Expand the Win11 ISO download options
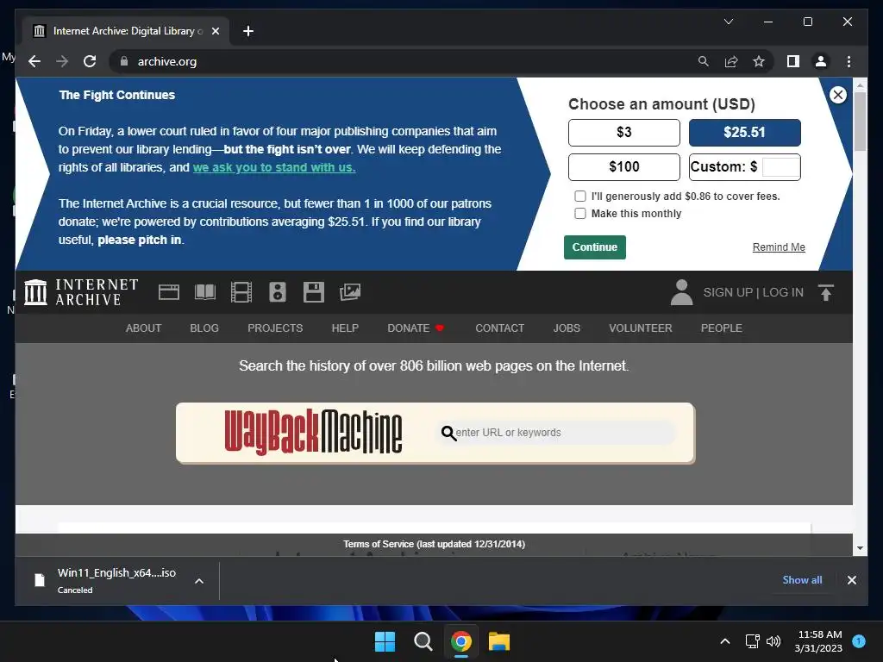Screen dimensions: 883x662 pos(199,581)
